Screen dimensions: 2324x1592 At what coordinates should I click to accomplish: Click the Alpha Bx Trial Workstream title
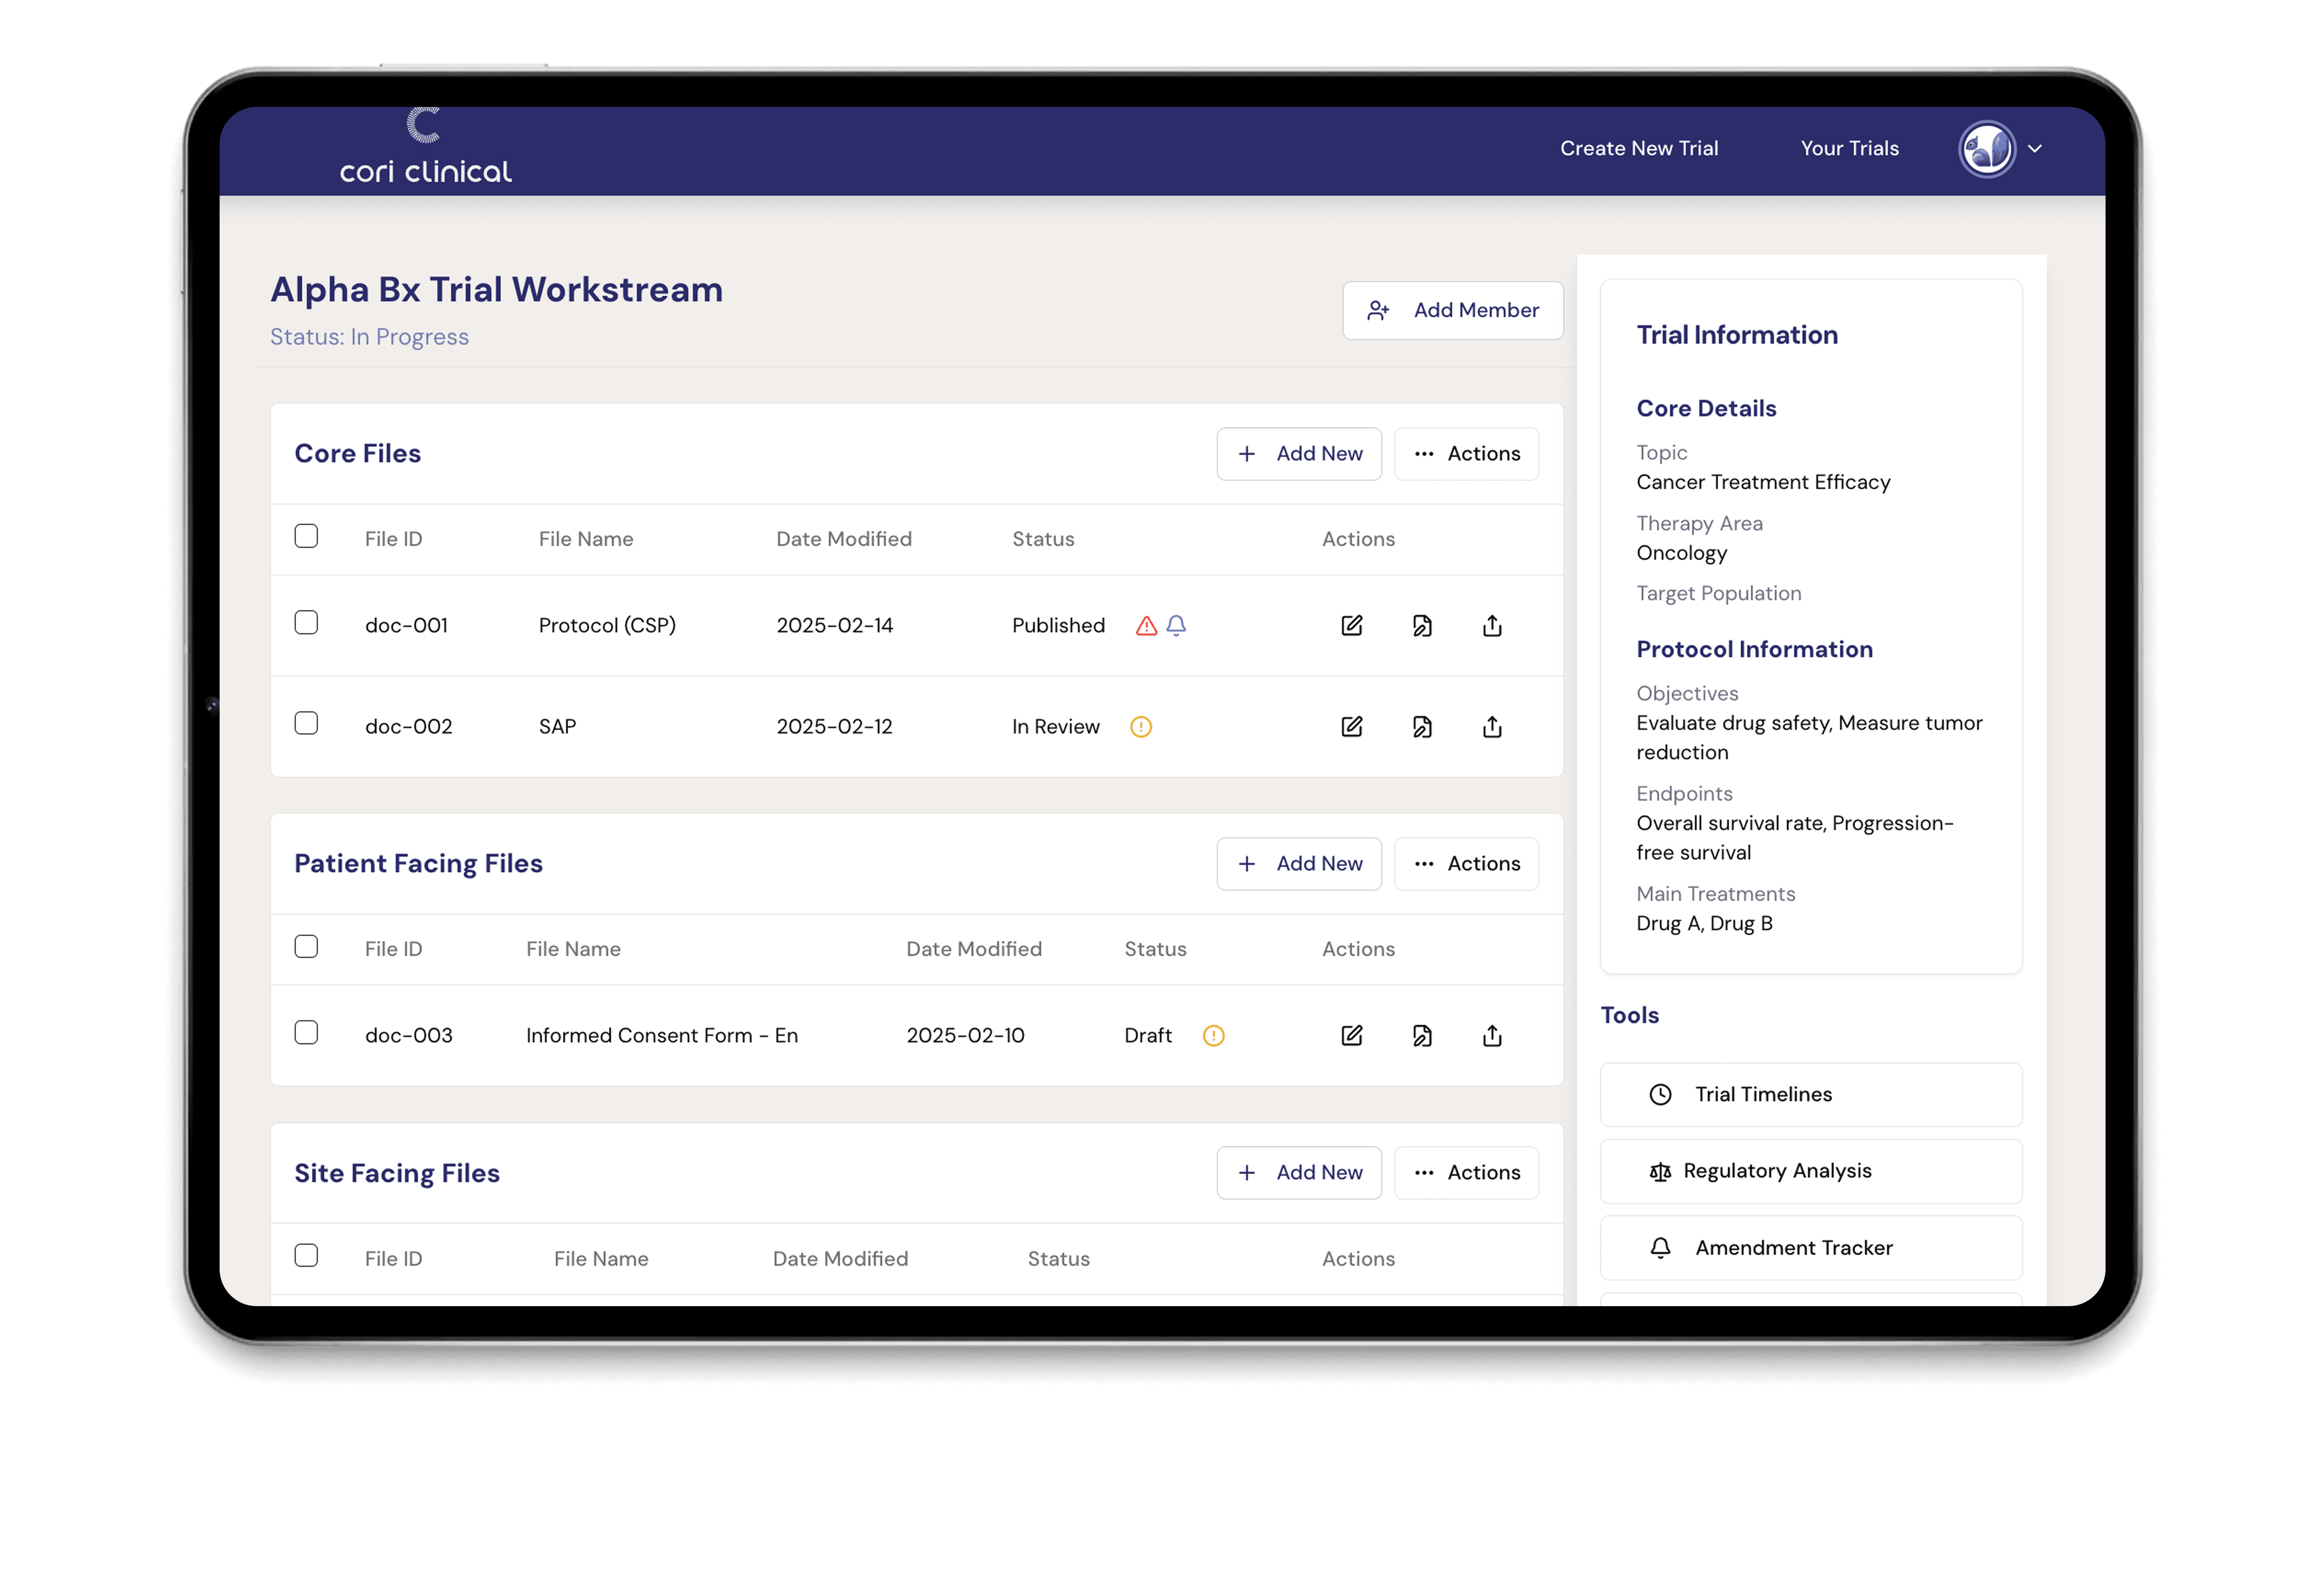point(496,290)
